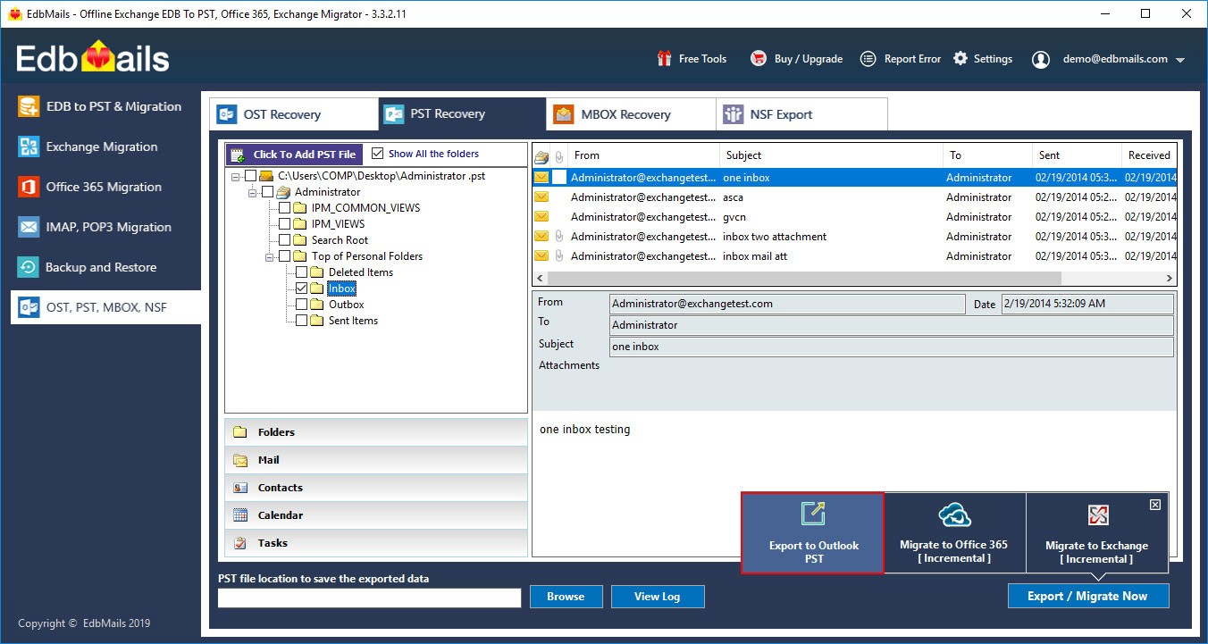Click the user account avatar icon
This screenshot has width=1208, height=644.
1041,59
